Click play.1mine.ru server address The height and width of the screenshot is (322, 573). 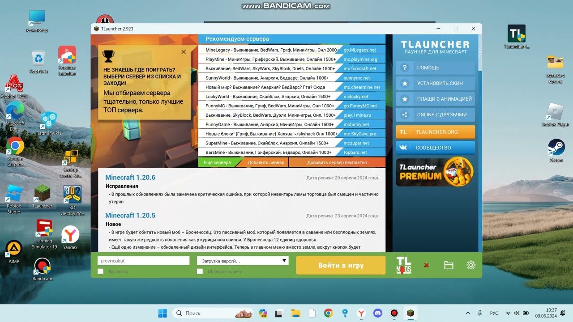(x=357, y=115)
